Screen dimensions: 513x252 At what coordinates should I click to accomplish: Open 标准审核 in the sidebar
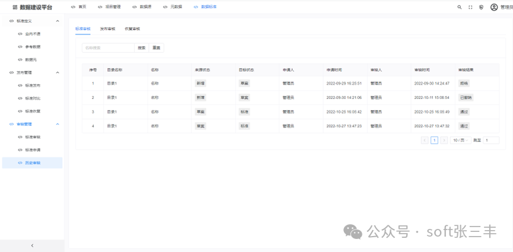(x=32, y=137)
